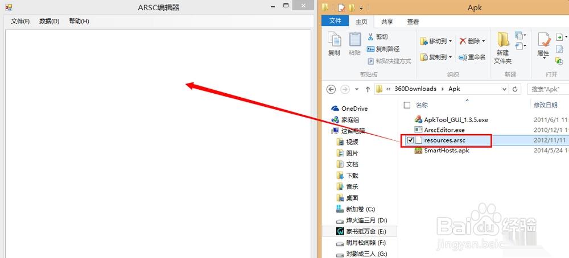Select the ApkTool_GUI_1.3.5.exe file
Image resolution: width=569 pixels, height=258 pixels.
click(x=456, y=119)
